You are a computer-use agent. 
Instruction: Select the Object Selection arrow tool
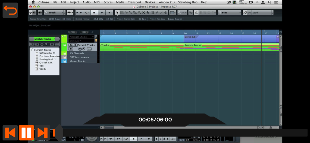tap(117, 12)
